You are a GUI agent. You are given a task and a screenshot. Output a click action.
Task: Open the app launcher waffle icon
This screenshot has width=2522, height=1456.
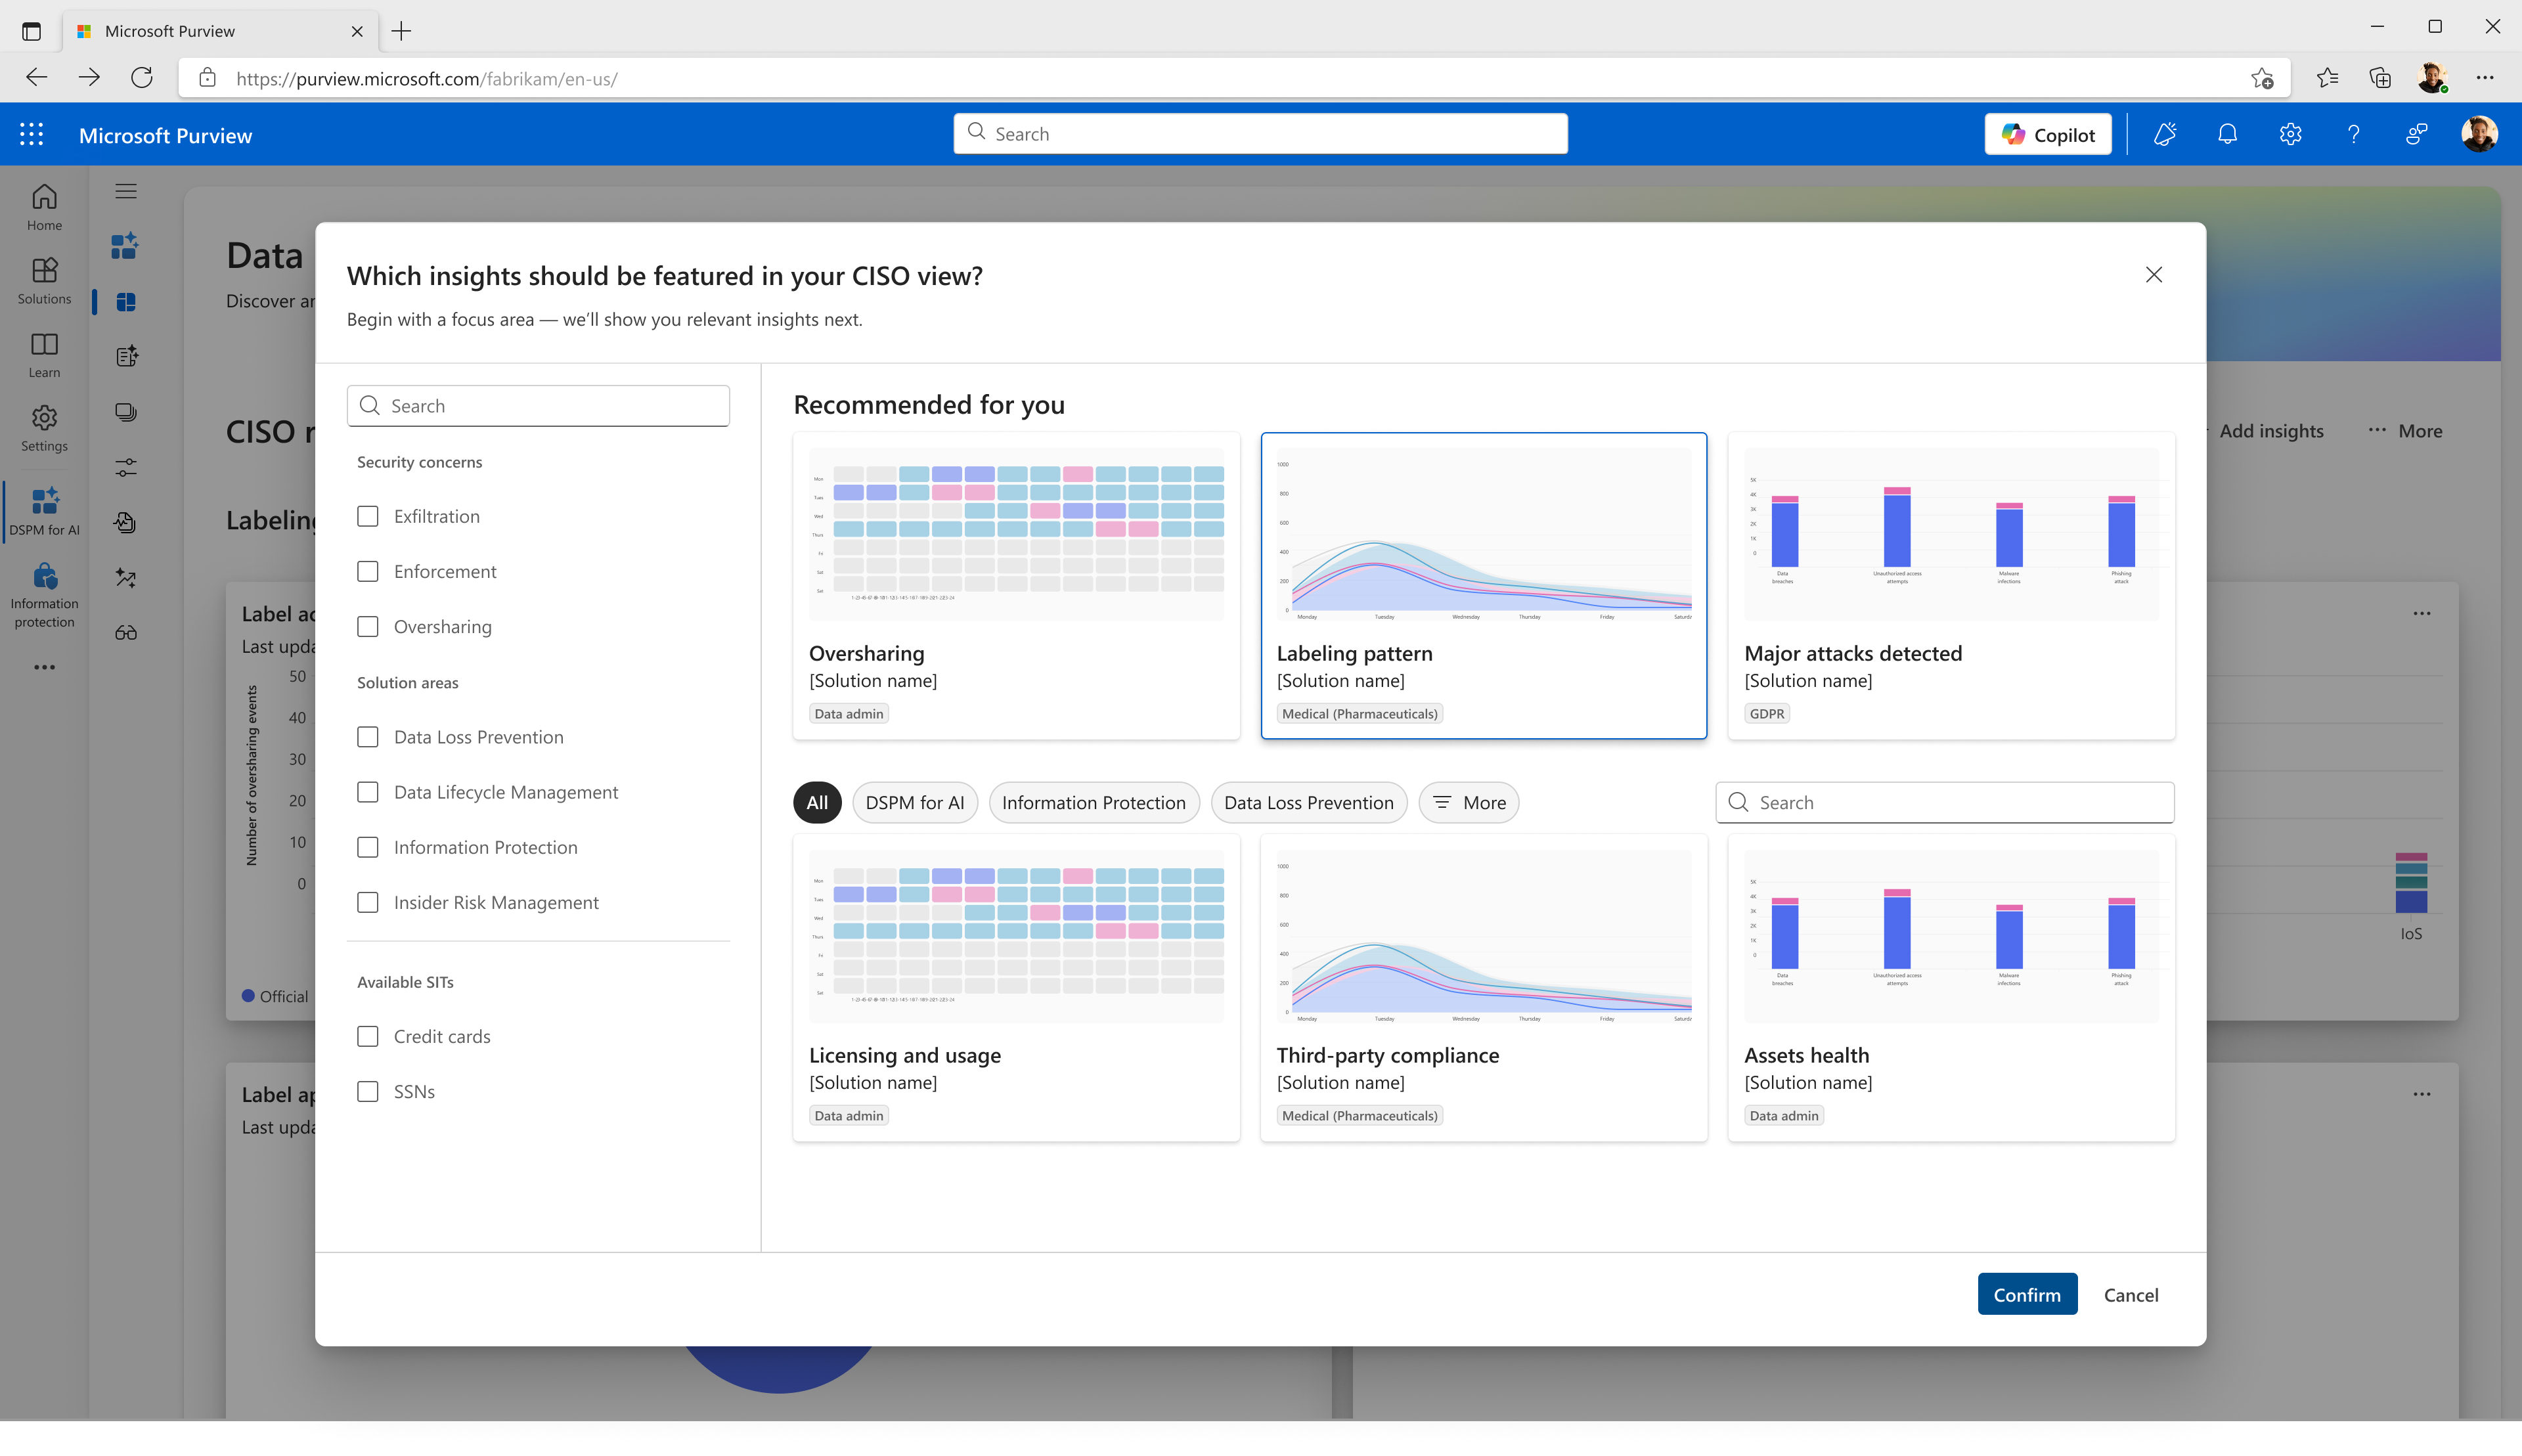31,134
